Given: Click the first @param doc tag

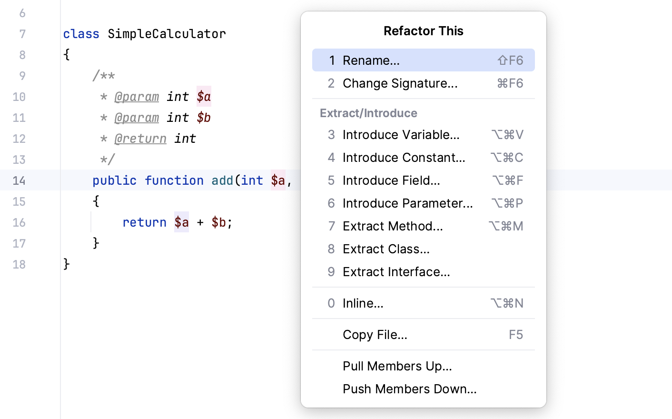Looking at the screenshot, I should pyautogui.click(x=137, y=97).
